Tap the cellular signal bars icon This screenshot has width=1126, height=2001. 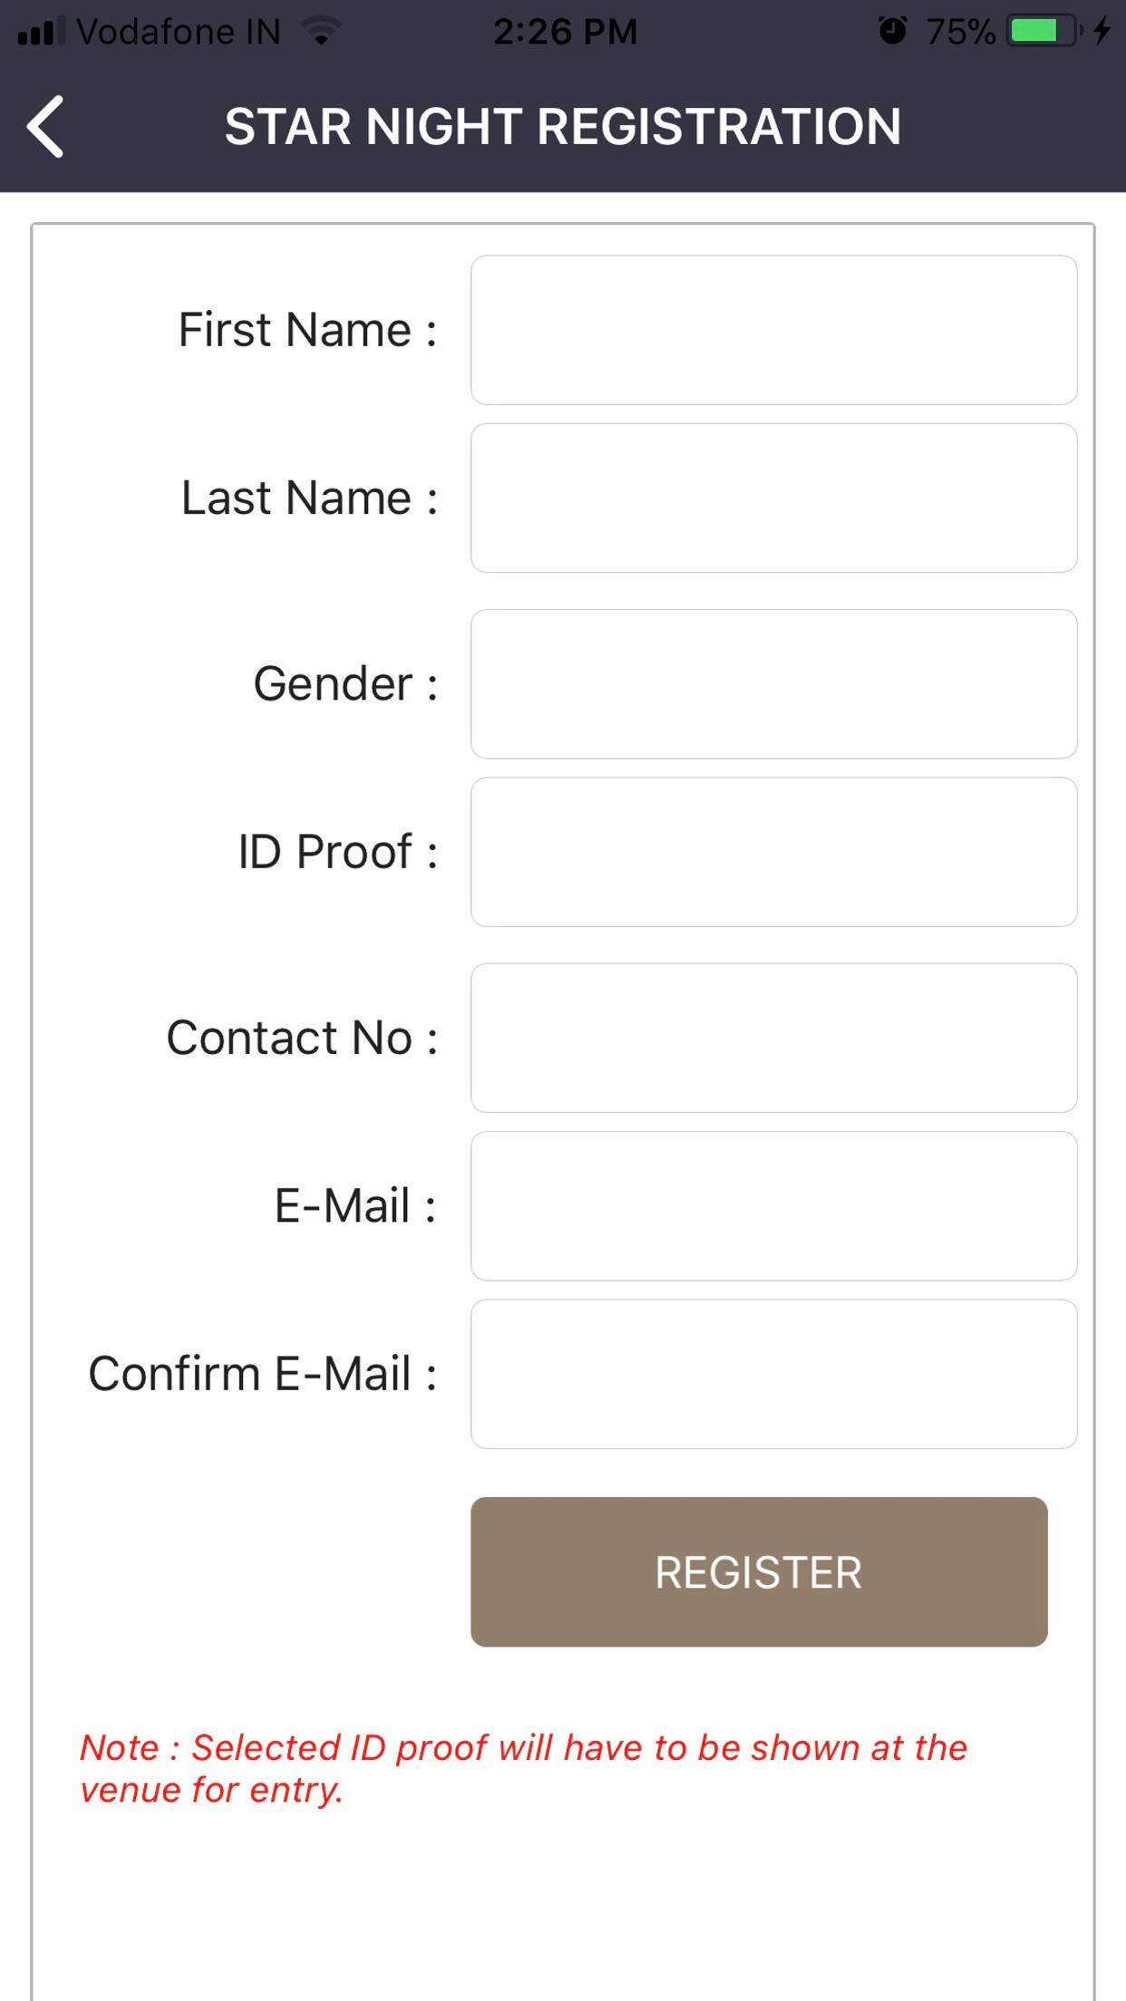tap(42, 31)
